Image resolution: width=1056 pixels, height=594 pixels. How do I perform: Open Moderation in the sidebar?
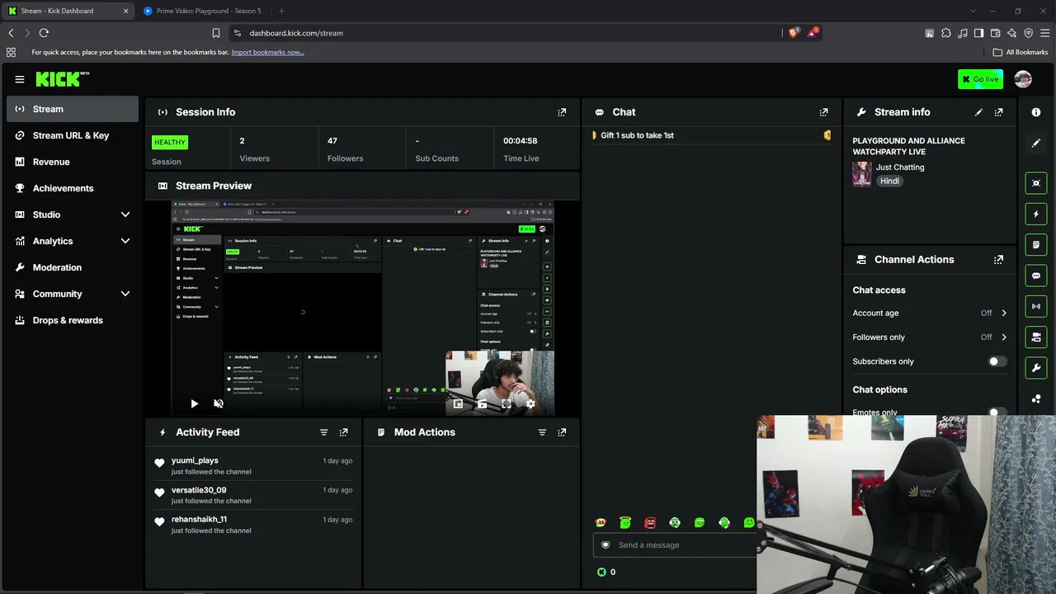(x=73, y=267)
